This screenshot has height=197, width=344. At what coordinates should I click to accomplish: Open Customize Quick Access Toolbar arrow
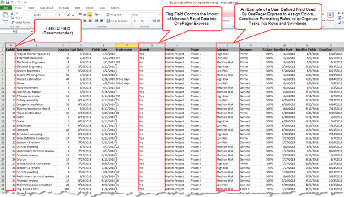(26, 3)
